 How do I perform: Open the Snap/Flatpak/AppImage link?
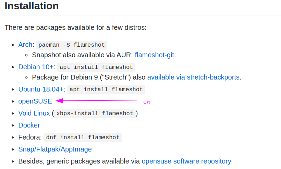click(55, 149)
